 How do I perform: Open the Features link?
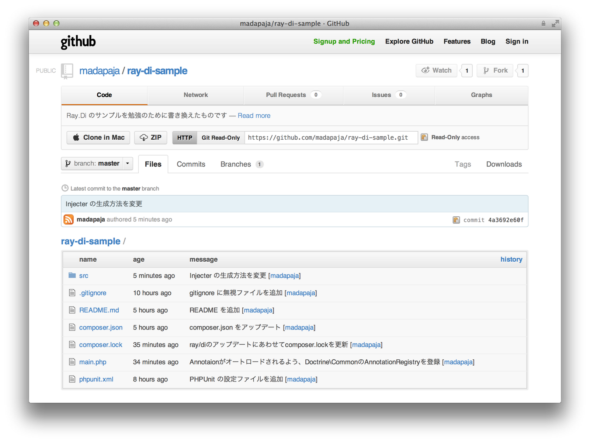457,41
